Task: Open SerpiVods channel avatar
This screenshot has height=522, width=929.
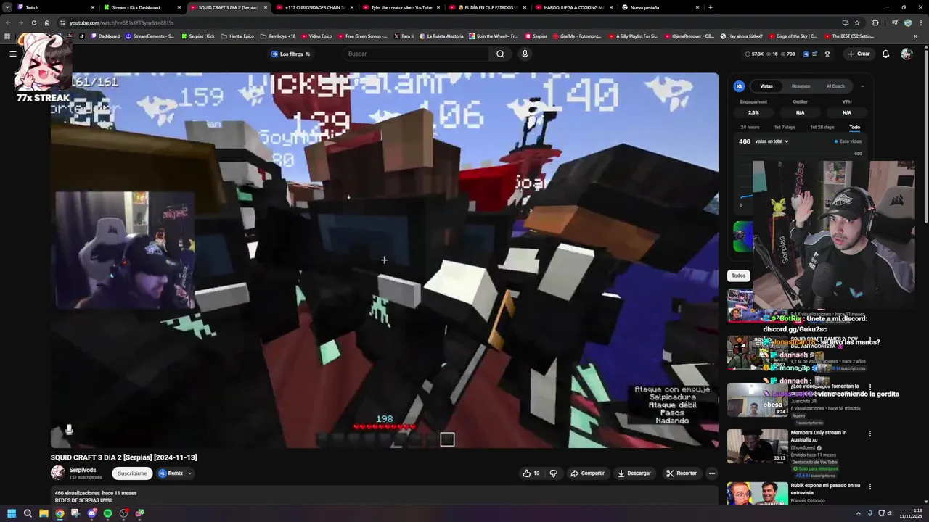Action: coord(57,473)
